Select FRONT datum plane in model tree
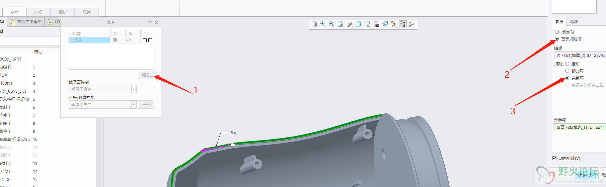Viewport: 606px width, 187px height. (x=6, y=83)
